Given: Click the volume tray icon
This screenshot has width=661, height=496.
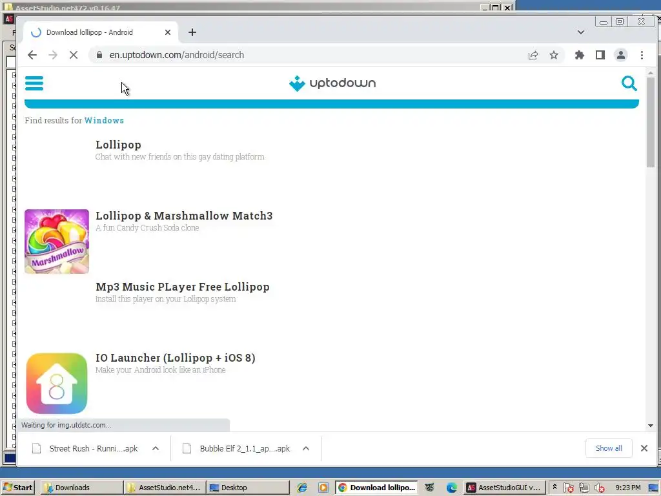Looking at the screenshot, I should 600,488.
